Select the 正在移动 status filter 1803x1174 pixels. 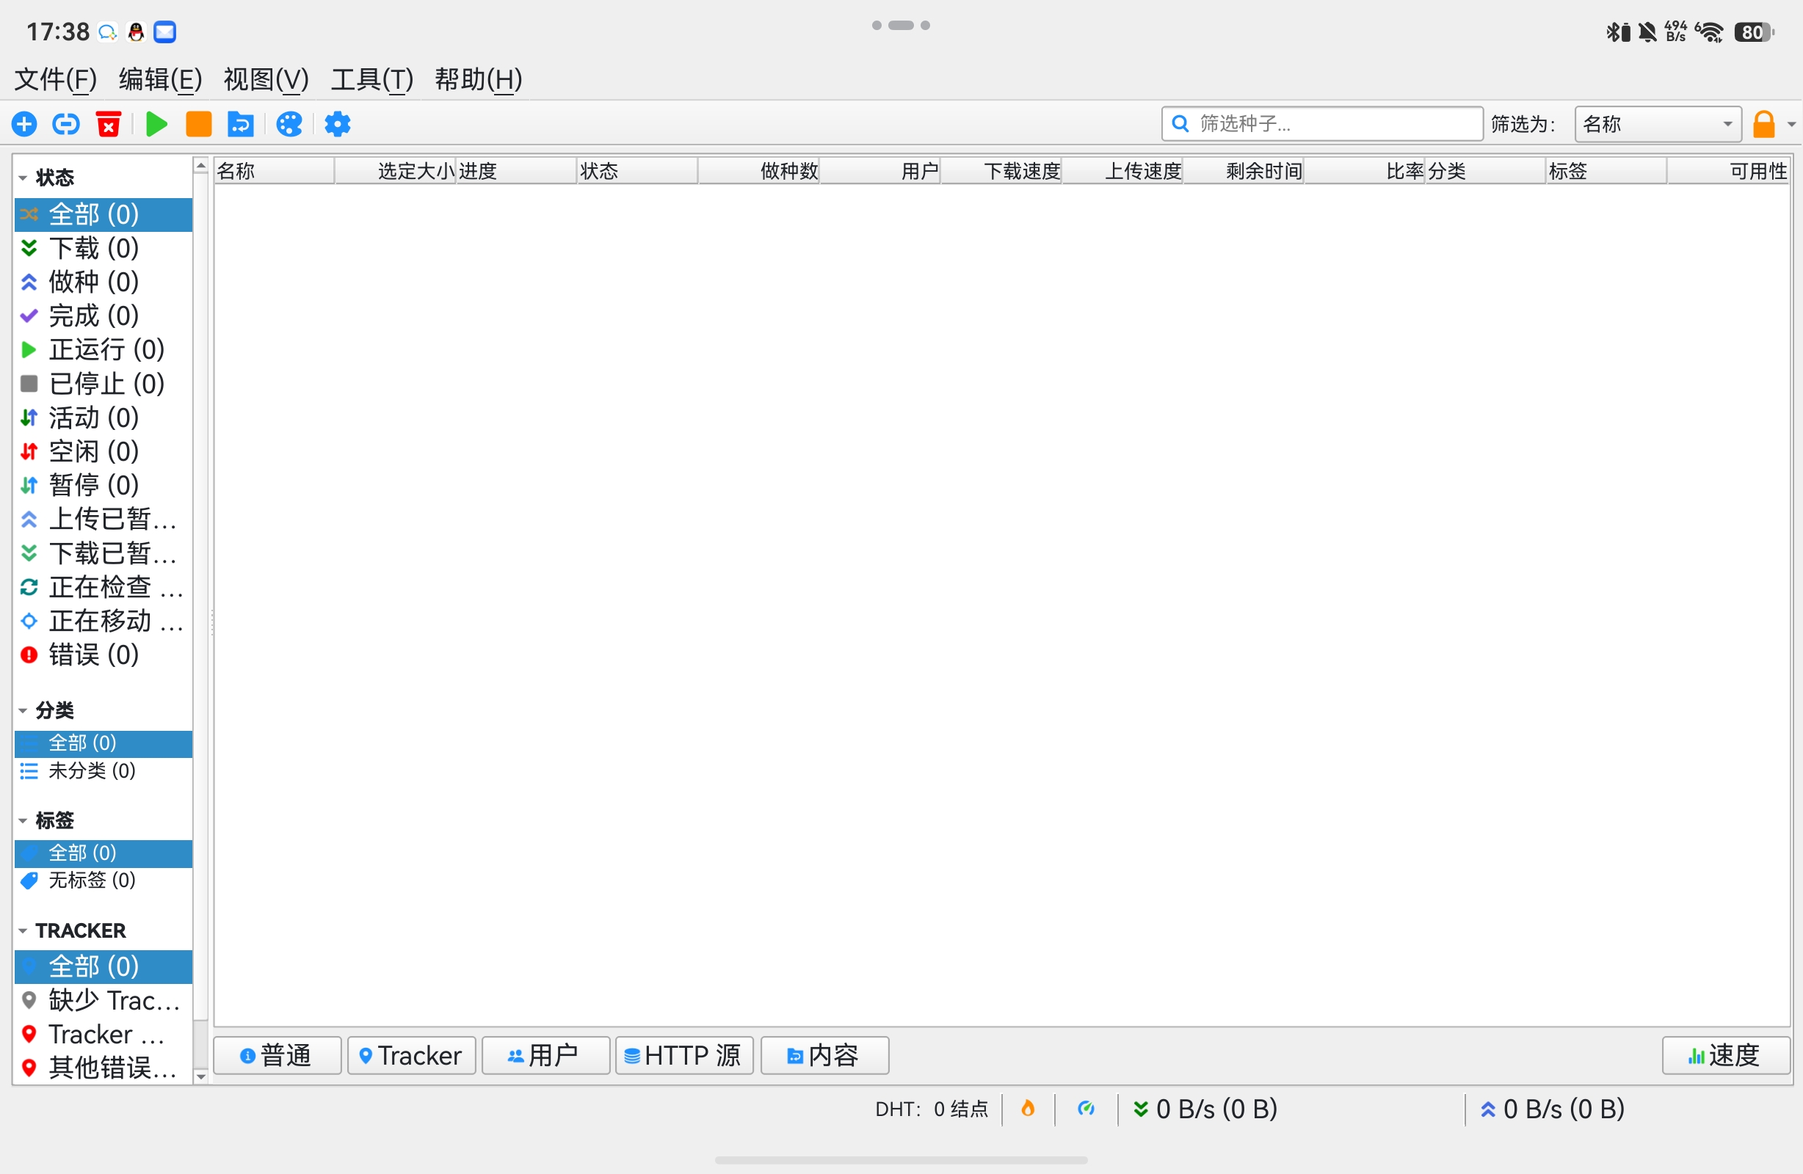[103, 621]
